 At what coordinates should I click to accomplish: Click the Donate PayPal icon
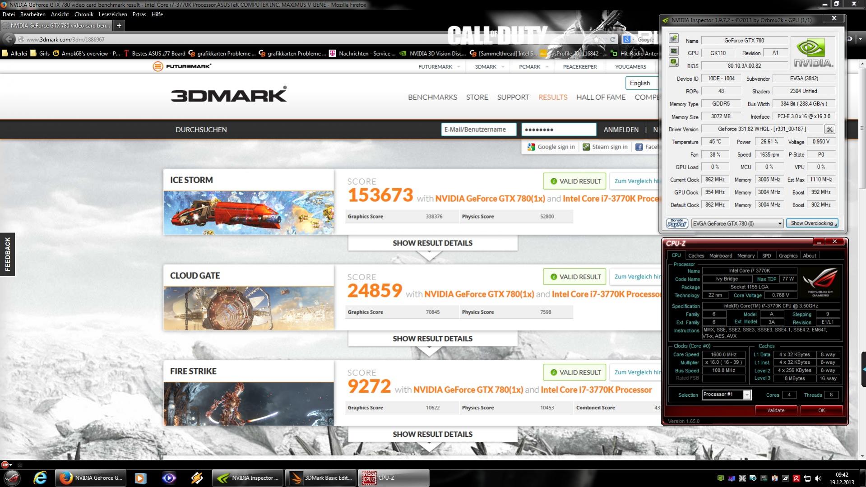click(677, 223)
